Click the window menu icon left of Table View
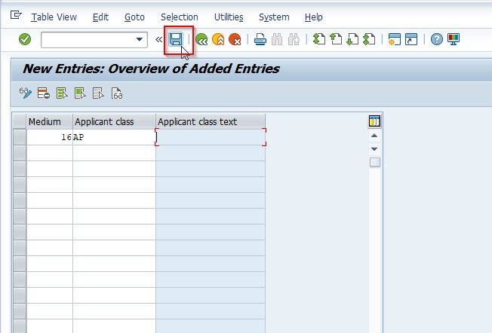 click(x=16, y=15)
